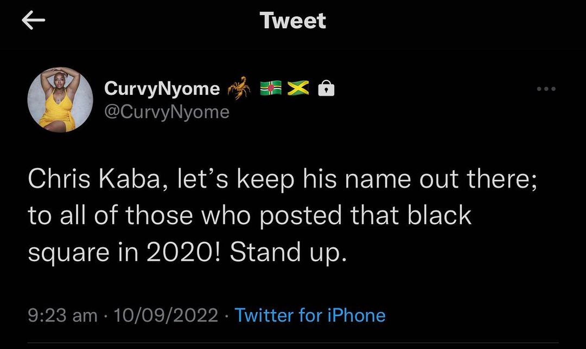Screen dimensions: 586x349
Task: Click "Stand up." at tweet's end
Action: point(288,253)
